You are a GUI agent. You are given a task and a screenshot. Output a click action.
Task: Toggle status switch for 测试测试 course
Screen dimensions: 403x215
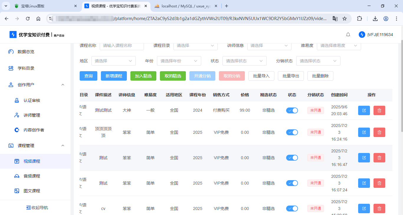[x=292, y=110]
